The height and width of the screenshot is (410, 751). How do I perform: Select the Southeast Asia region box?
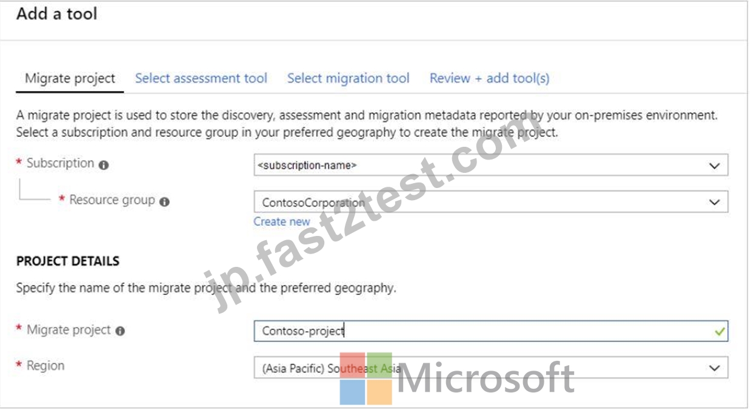pos(491,368)
